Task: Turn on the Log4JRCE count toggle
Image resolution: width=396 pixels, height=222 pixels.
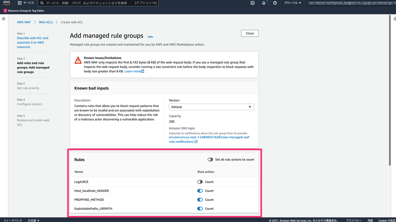Action: pos(199,181)
